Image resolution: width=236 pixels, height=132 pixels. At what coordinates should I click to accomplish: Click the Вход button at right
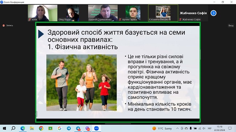231,26
